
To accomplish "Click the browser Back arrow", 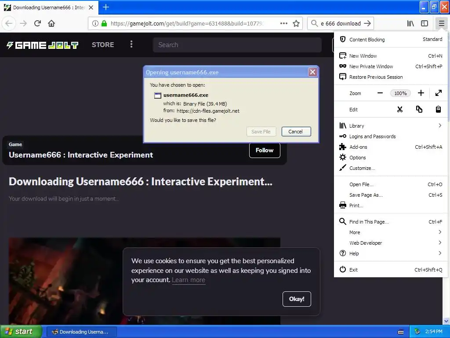I will click(x=9, y=24).
